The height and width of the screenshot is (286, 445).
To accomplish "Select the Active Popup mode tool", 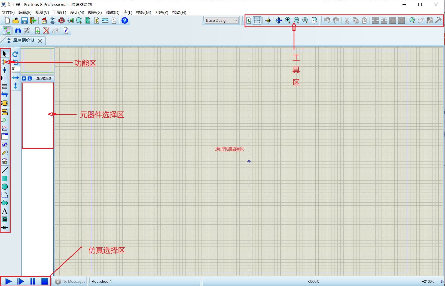I will tap(5, 136).
